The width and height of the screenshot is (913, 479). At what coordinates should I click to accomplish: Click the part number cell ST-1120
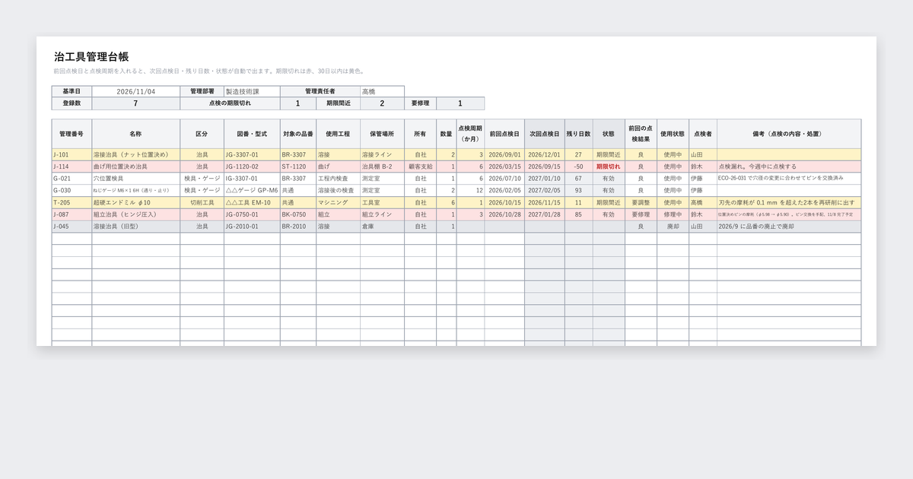(298, 167)
